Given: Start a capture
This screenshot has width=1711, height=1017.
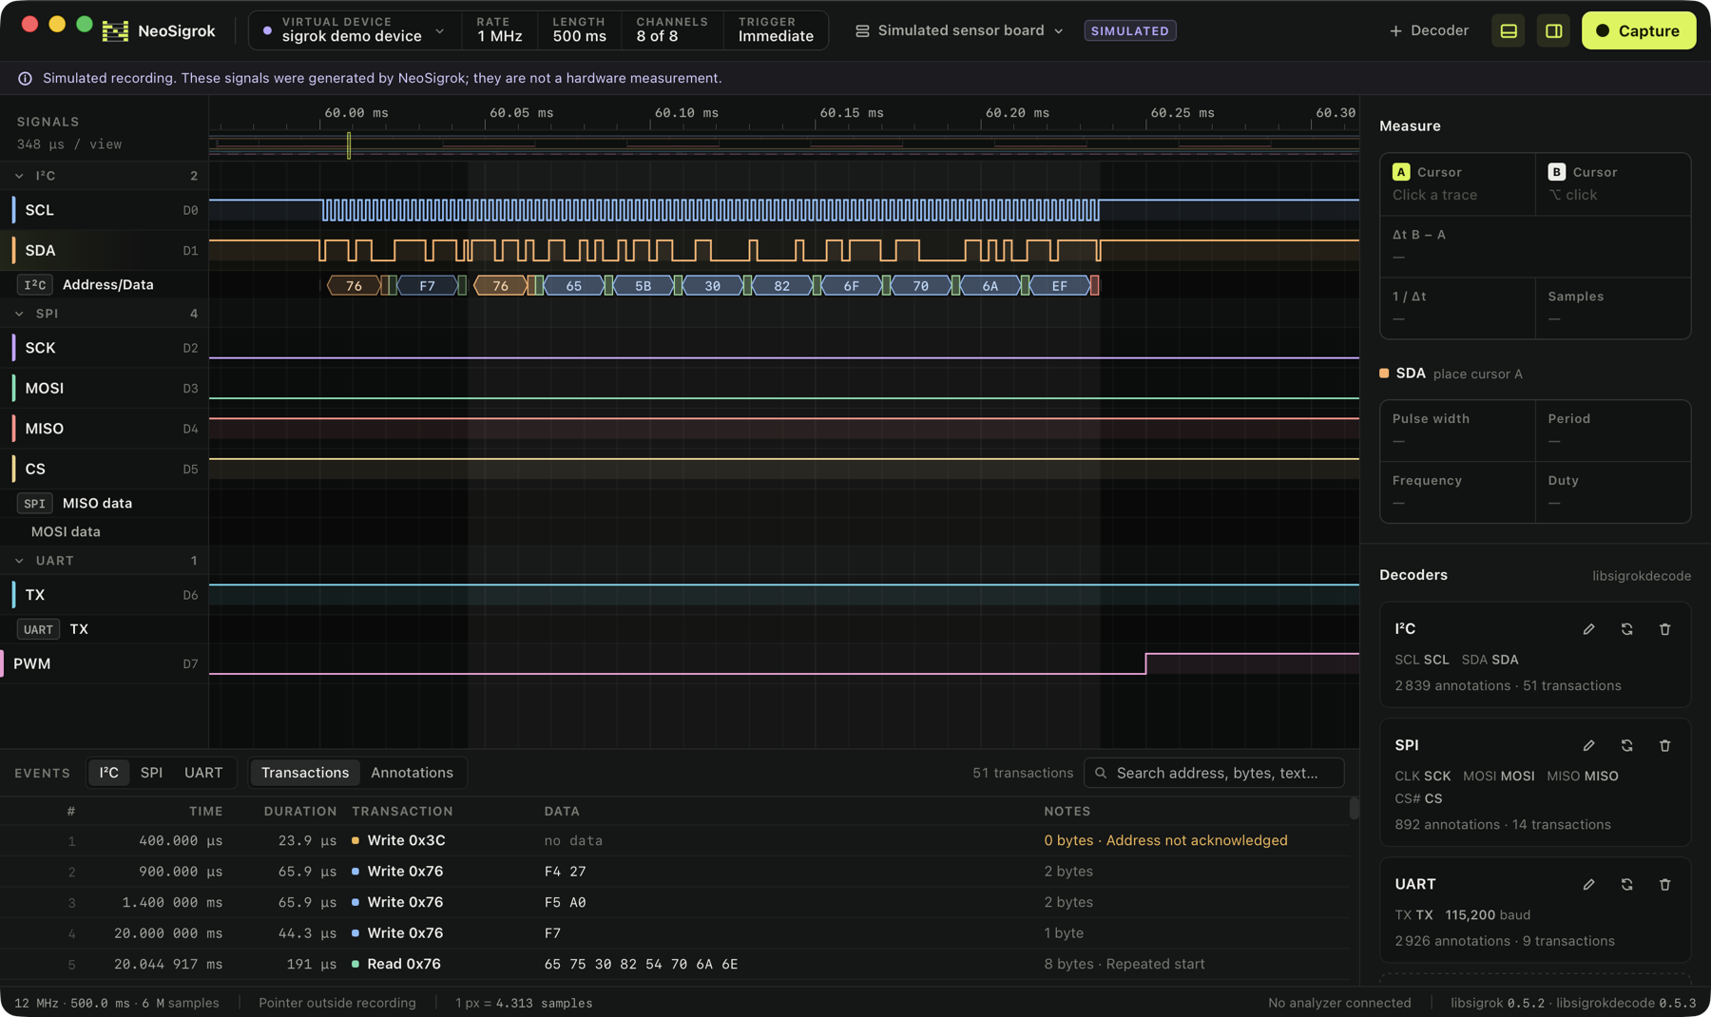Looking at the screenshot, I should point(1638,30).
